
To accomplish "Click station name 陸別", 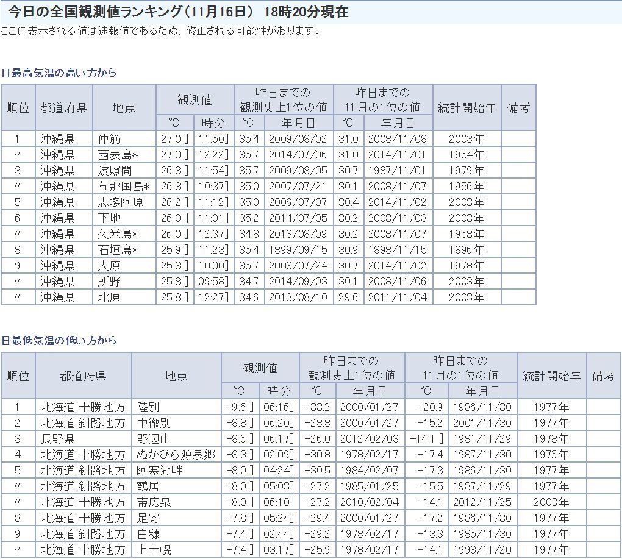I will (148, 407).
